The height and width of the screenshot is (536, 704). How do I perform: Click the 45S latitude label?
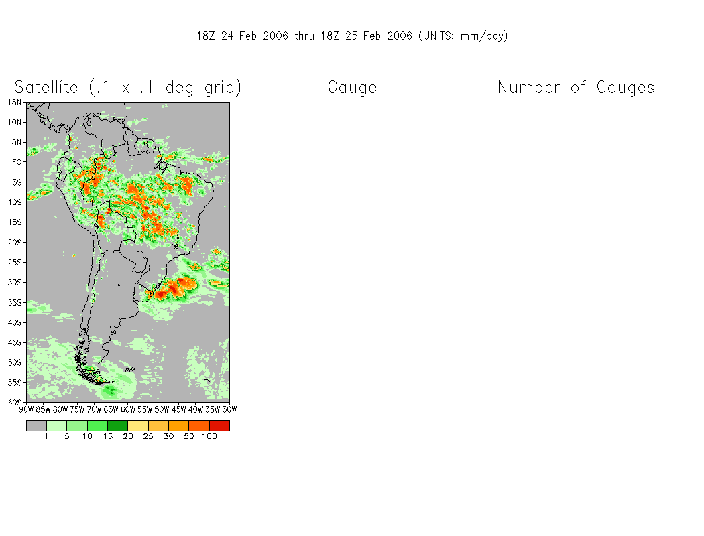pyautogui.click(x=15, y=342)
